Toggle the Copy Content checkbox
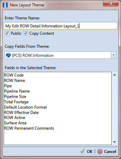Image resolution: width=121 pixels, height=159 pixels. (x=26, y=33)
